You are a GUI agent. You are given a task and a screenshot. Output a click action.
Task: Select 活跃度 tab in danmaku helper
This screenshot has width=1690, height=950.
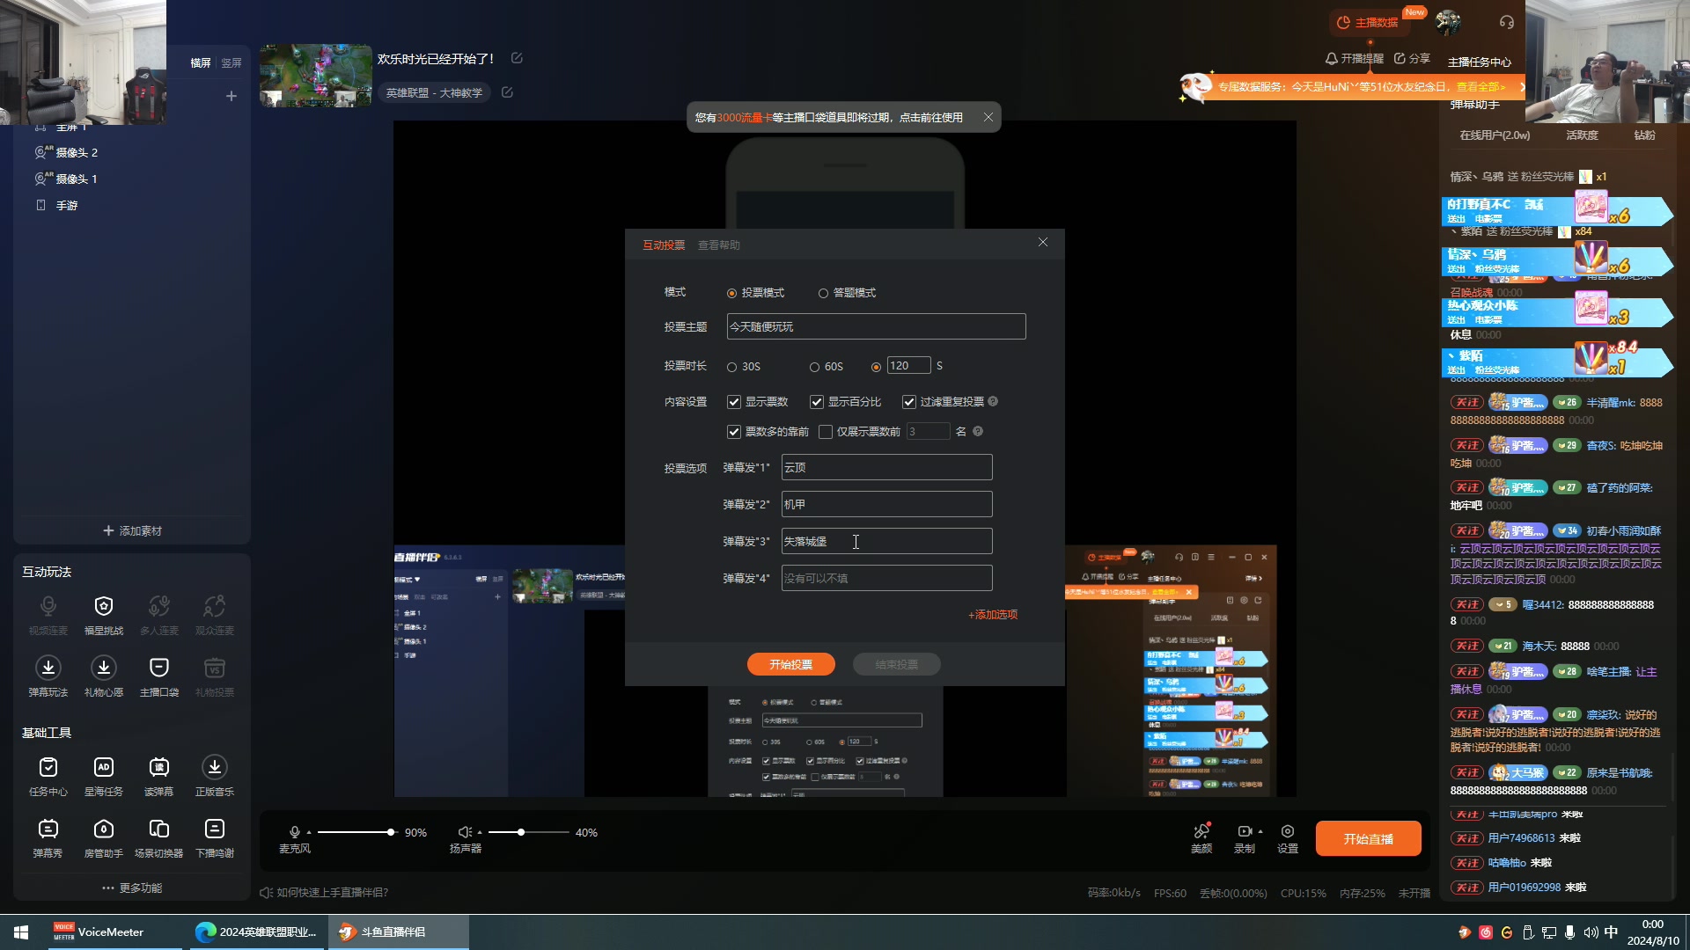point(1582,135)
